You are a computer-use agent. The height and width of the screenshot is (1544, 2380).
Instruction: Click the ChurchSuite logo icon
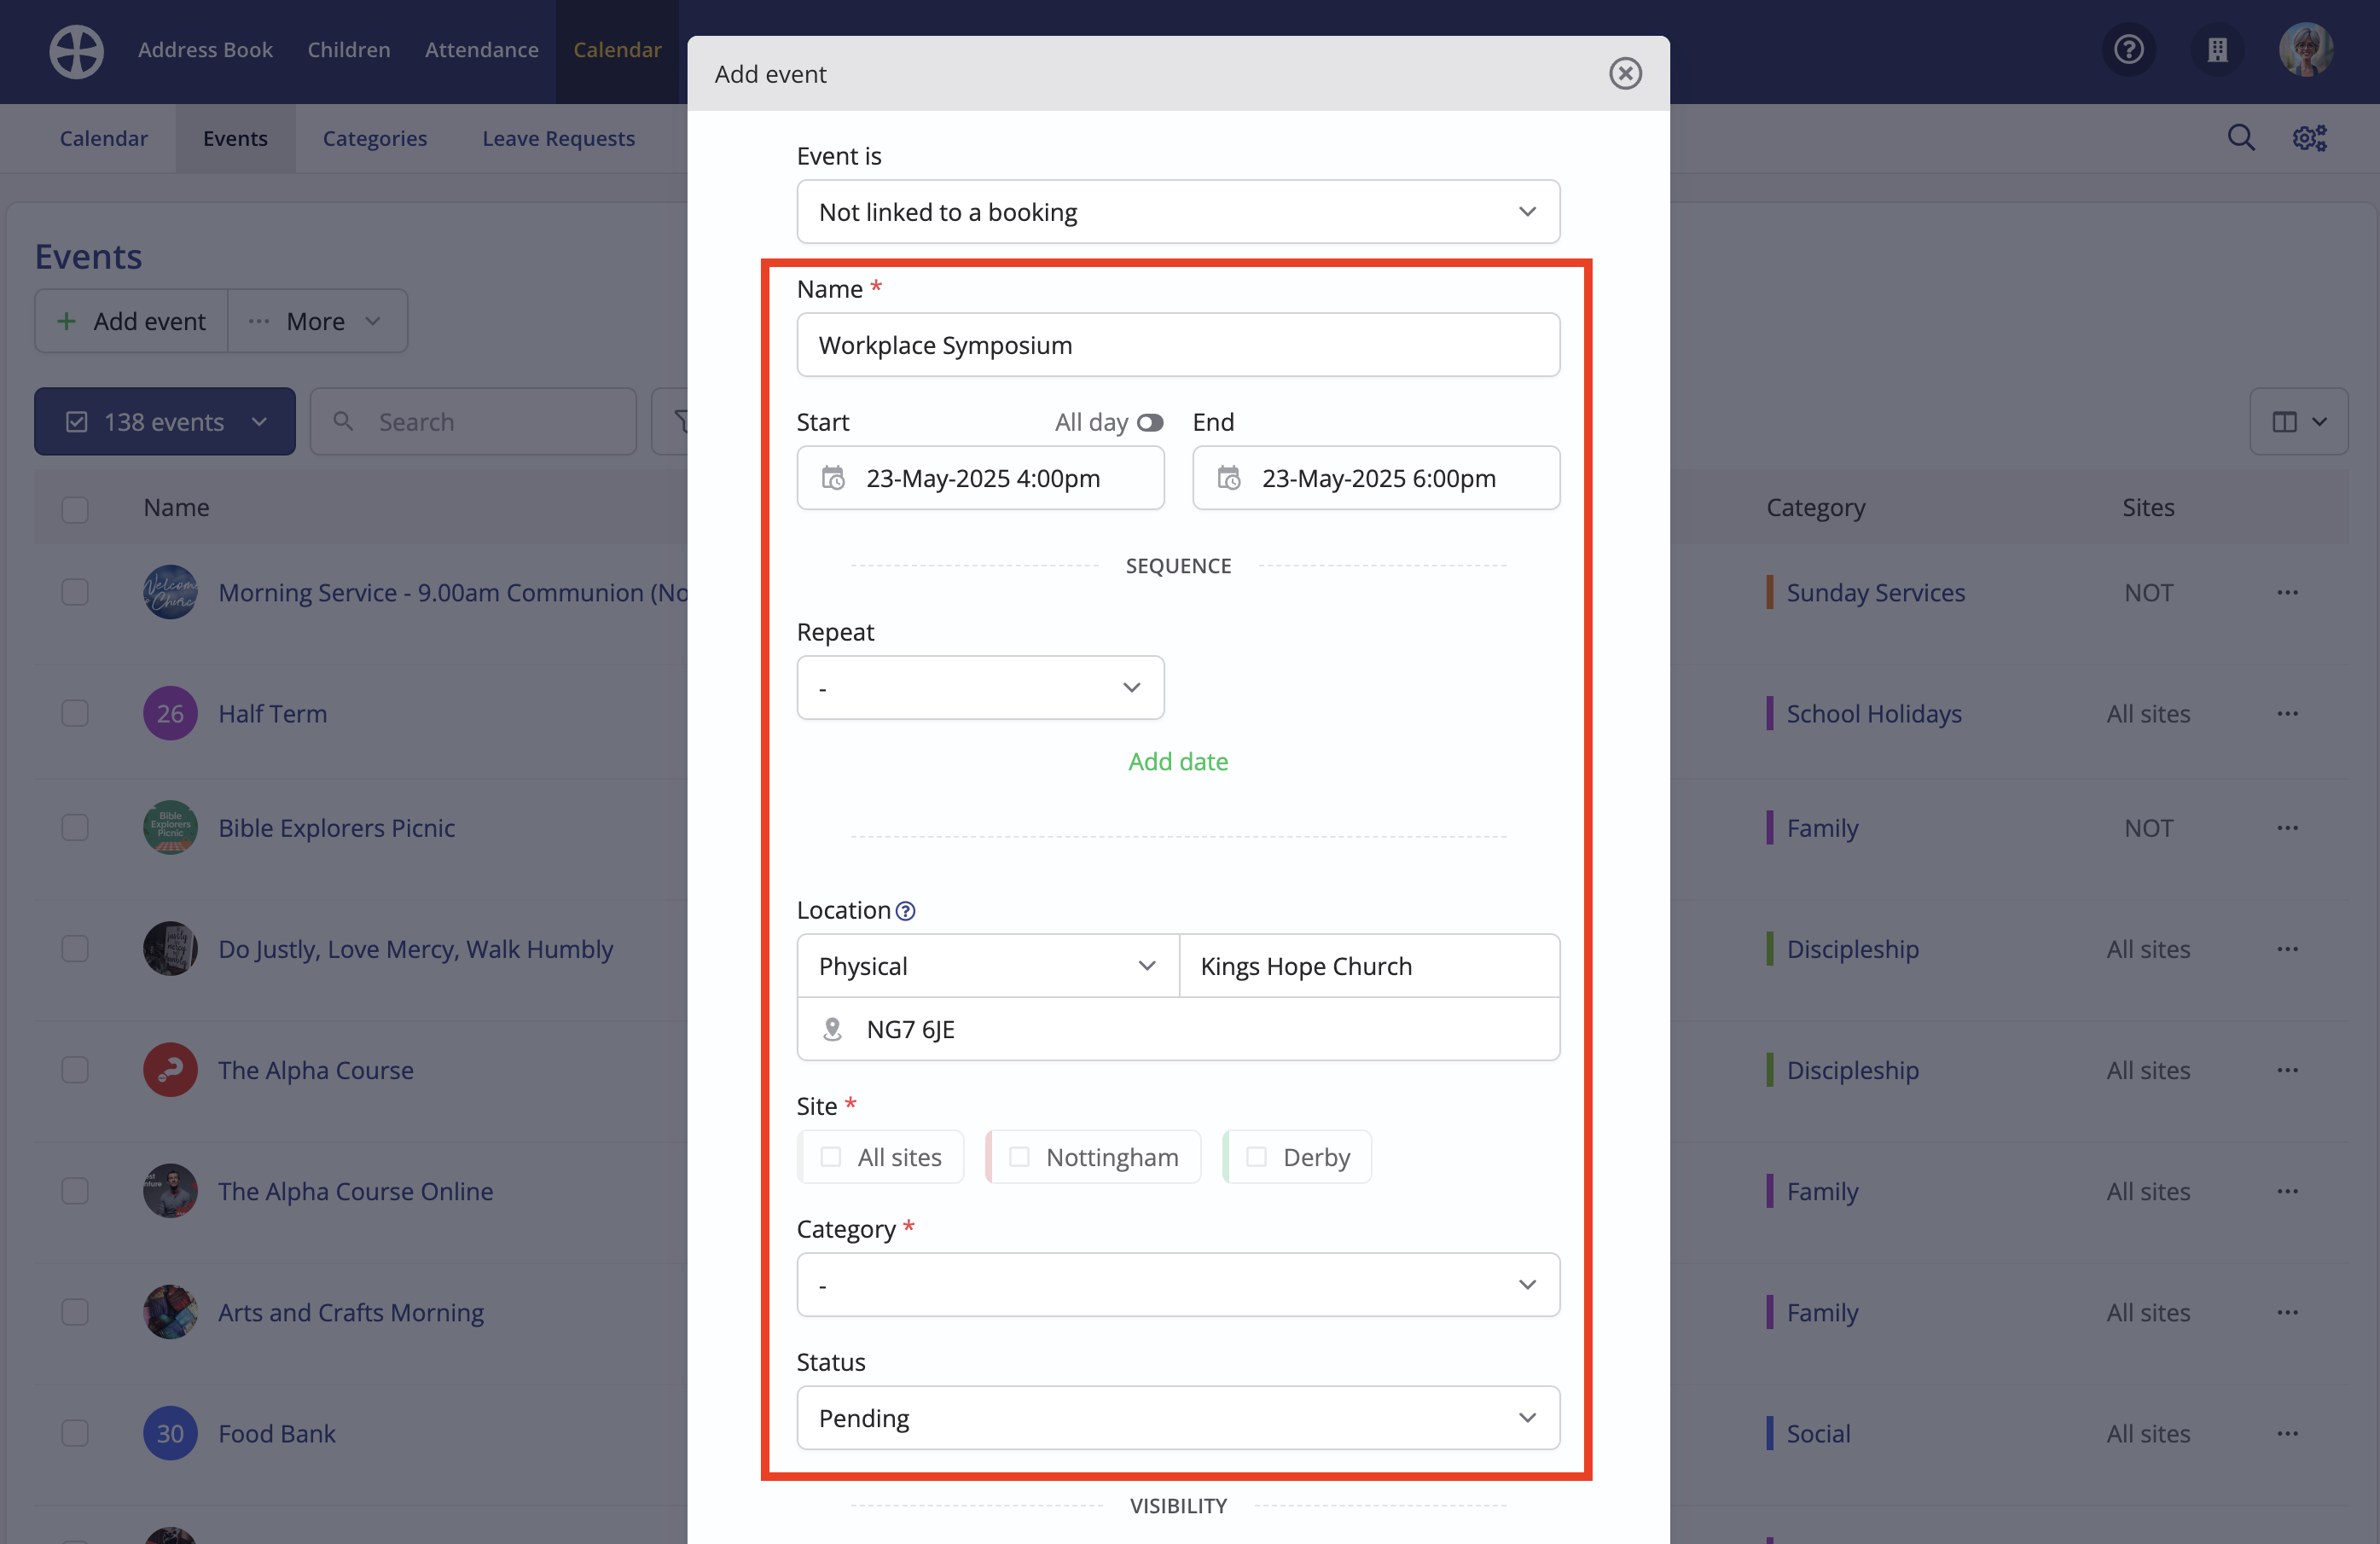pos(77,50)
